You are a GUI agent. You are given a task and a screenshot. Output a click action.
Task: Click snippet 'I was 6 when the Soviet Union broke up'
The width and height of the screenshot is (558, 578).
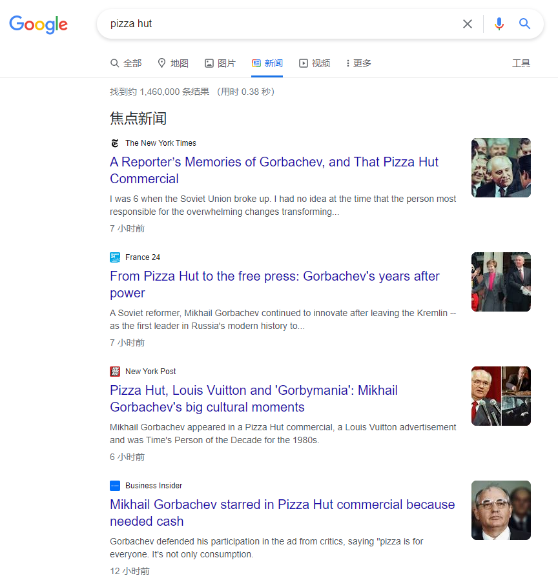pos(283,205)
